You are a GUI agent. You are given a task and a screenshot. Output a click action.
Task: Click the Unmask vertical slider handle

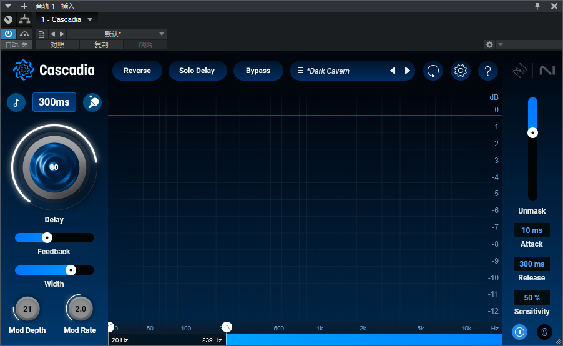click(532, 133)
